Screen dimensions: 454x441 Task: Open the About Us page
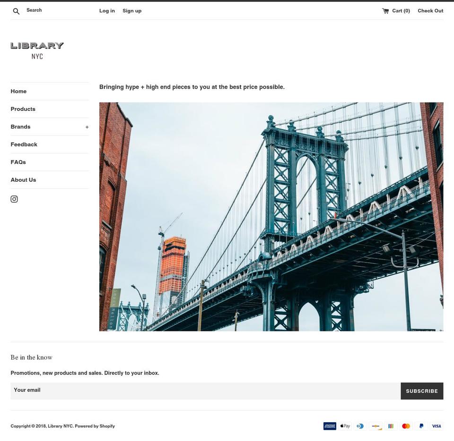coord(24,180)
